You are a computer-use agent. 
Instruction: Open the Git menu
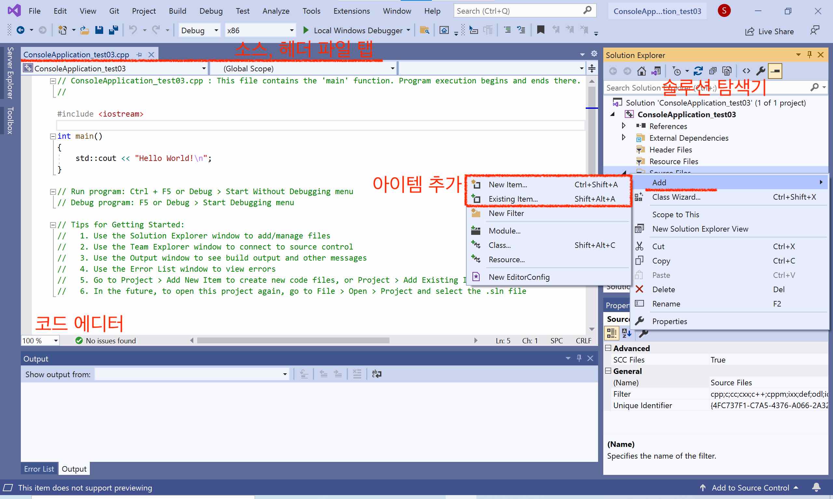114,10
